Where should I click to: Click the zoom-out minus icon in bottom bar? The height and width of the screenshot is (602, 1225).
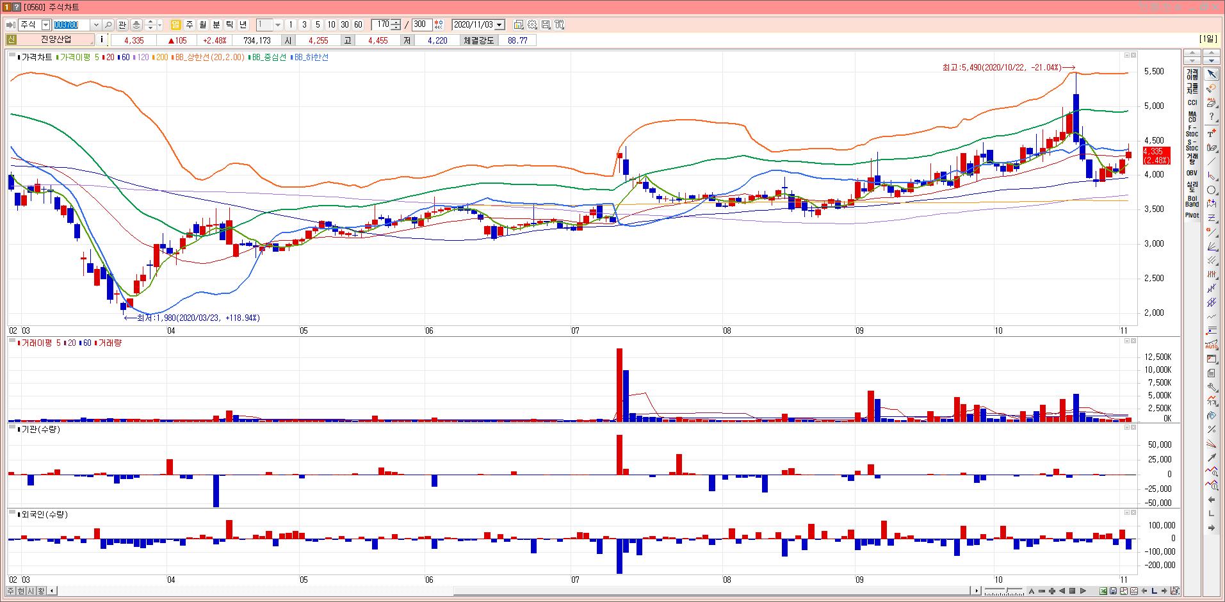1042,590
